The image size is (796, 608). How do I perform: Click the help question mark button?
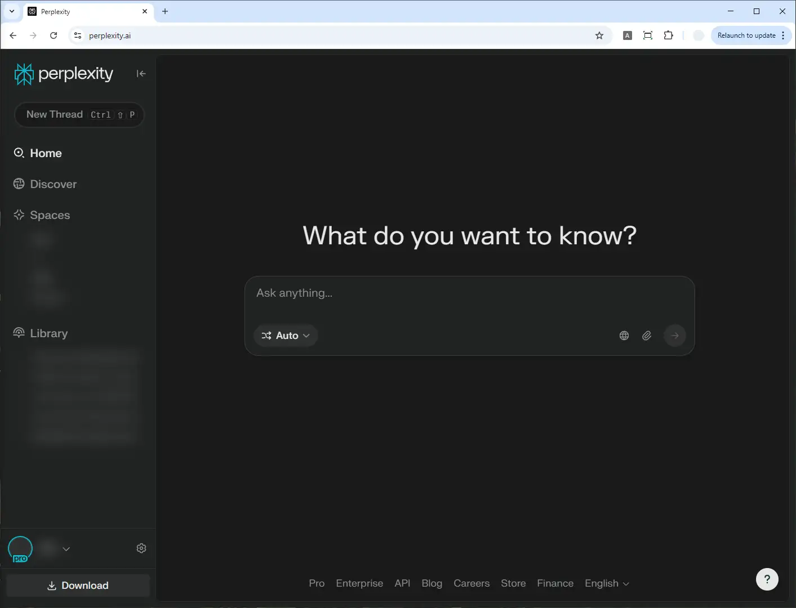pos(767,579)
